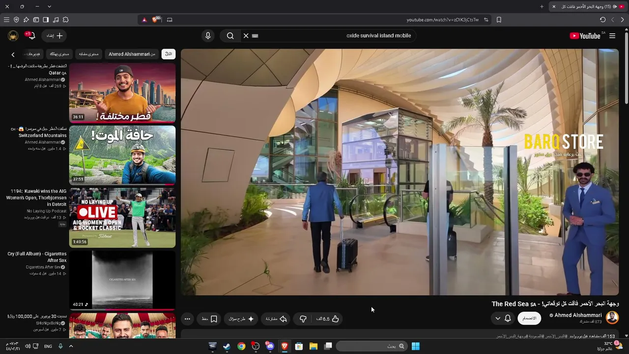Open site settings icon beside the URL

(x=486, y=20)
